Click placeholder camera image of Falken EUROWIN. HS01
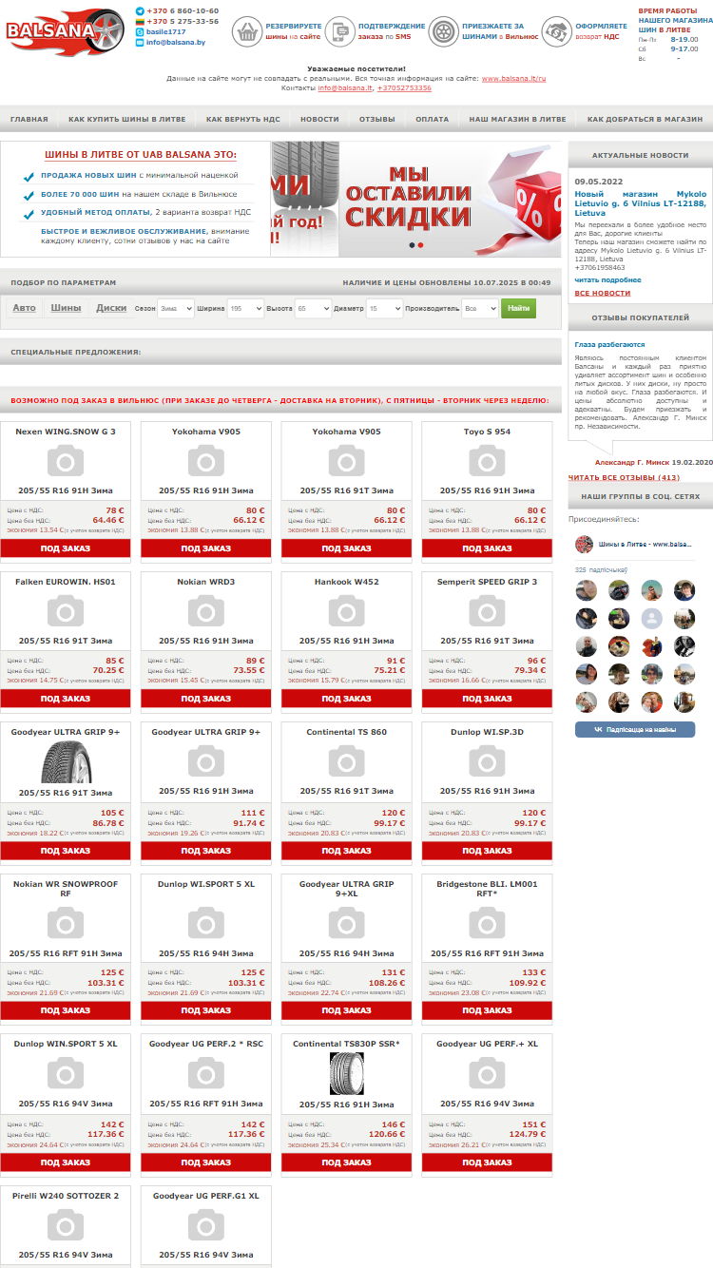713x1268 pixels. click(x=66, y=611)
